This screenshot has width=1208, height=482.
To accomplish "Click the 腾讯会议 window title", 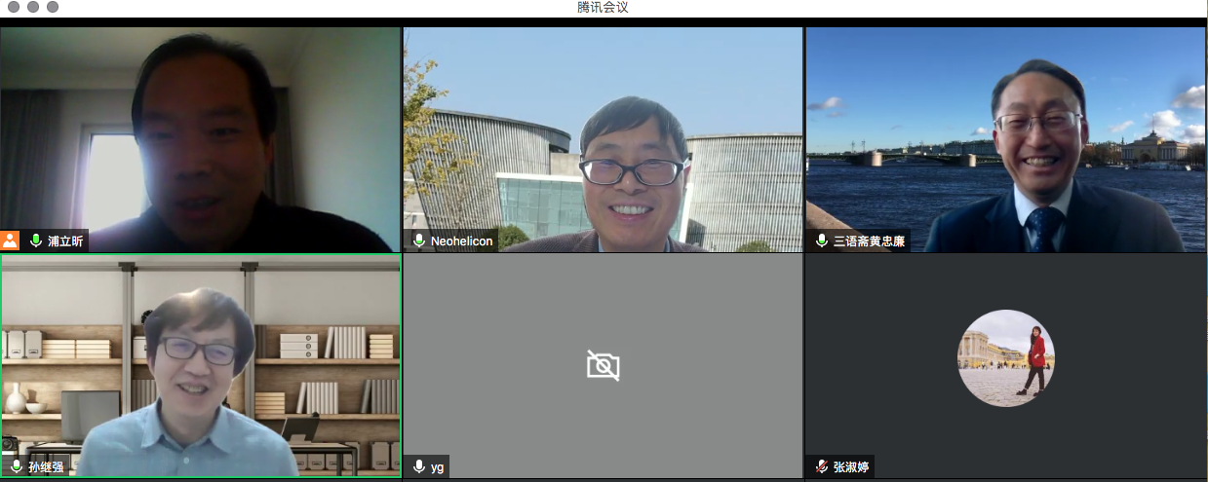I will pyautogui.click(x=604, y=8).
